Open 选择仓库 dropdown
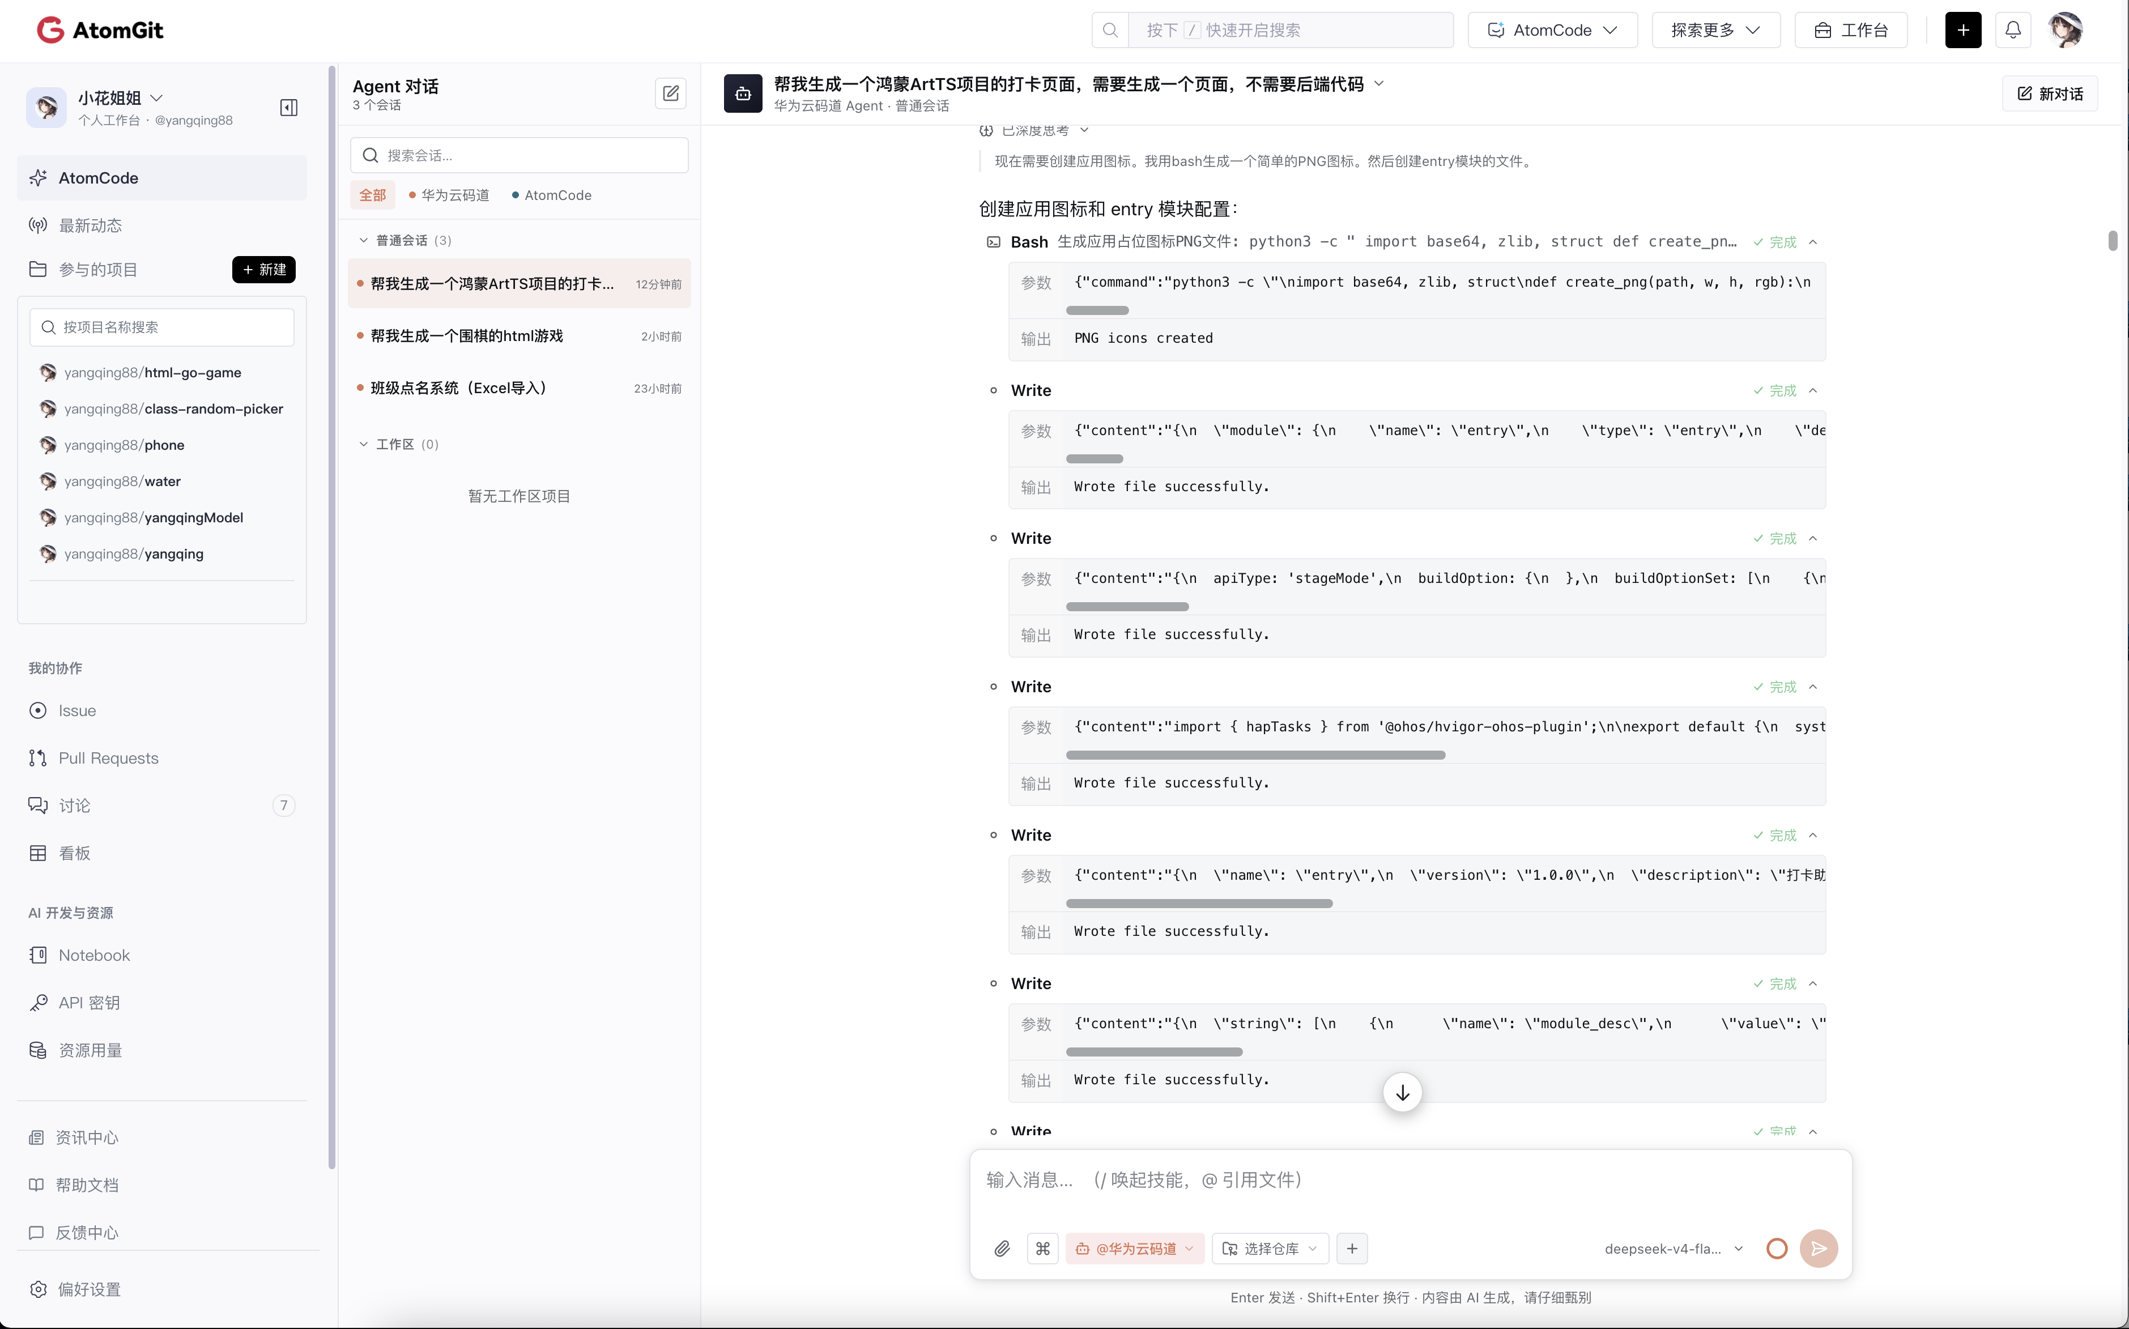Image resolution: width=2129 pixels, height=1329 pixels. coord(1270,1248)
